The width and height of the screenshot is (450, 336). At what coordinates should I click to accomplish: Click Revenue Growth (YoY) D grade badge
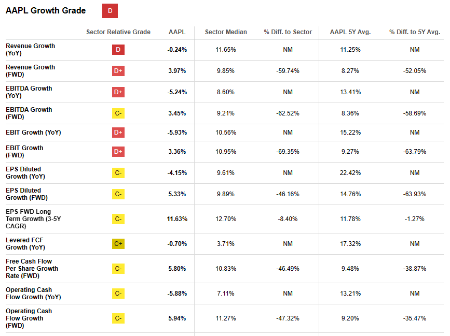(118, 50)
